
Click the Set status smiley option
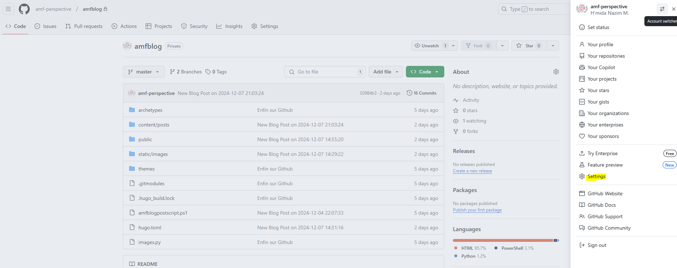click(x=598, y=27)
